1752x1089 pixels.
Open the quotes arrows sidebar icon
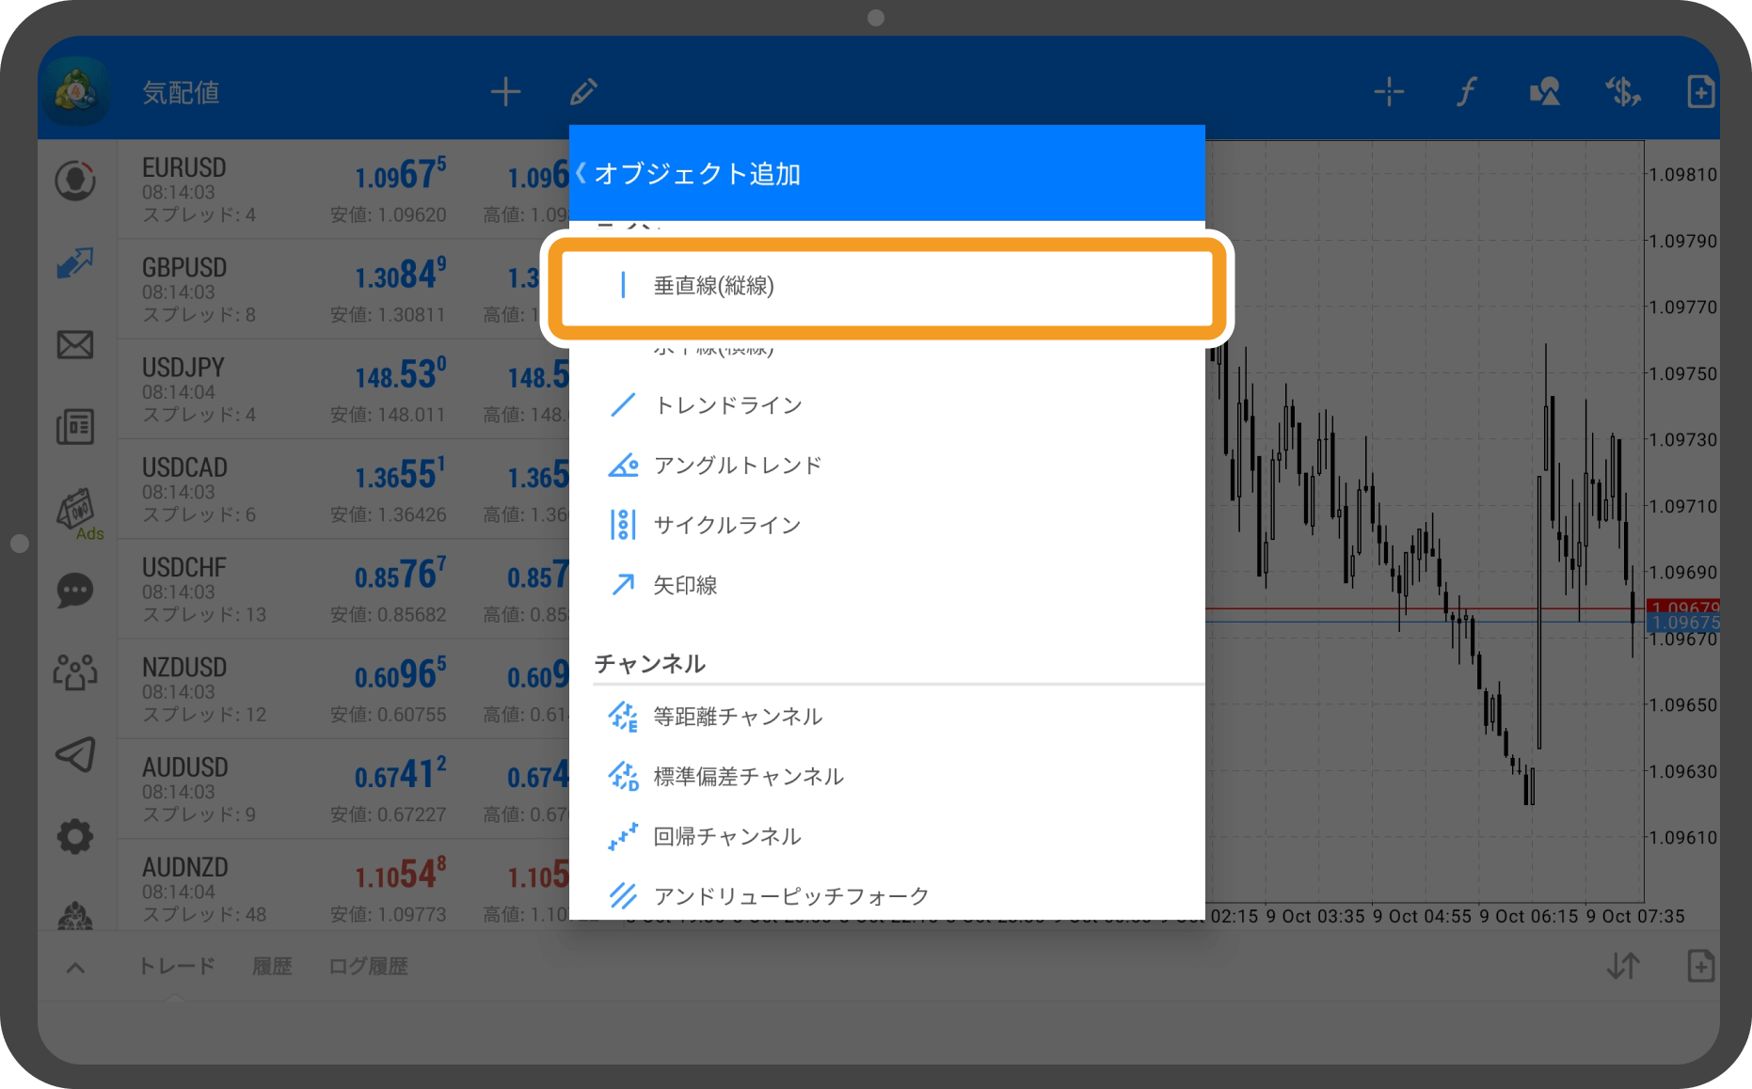[x=75, y=263]
